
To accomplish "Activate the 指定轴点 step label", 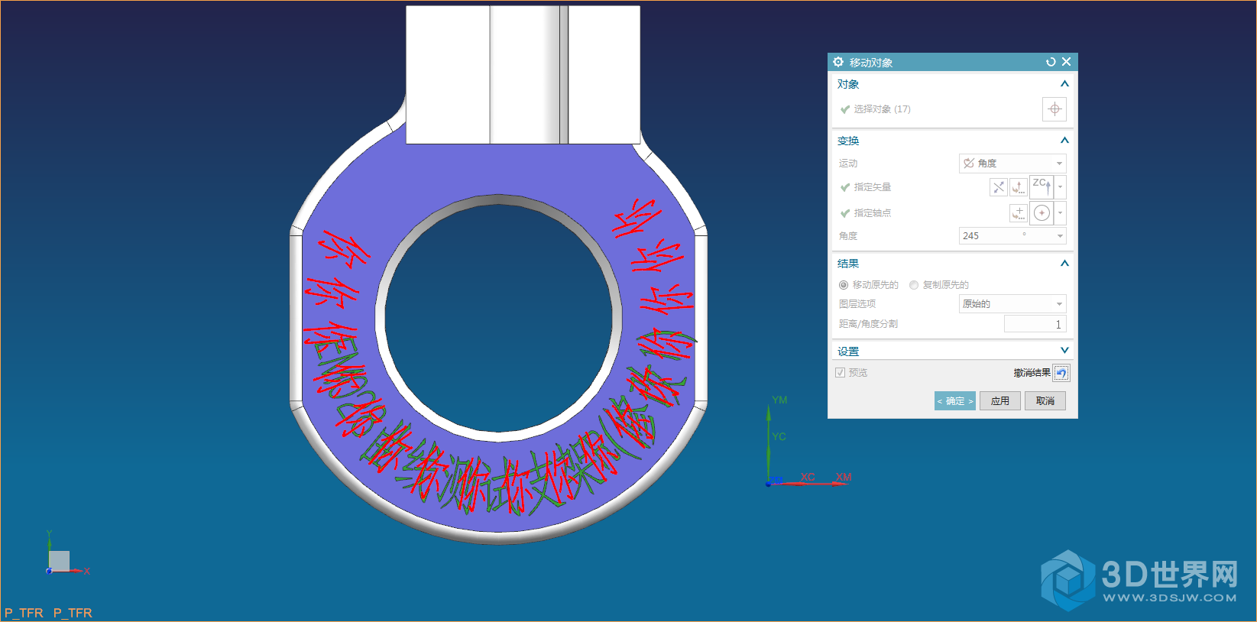I will point(873,213).
